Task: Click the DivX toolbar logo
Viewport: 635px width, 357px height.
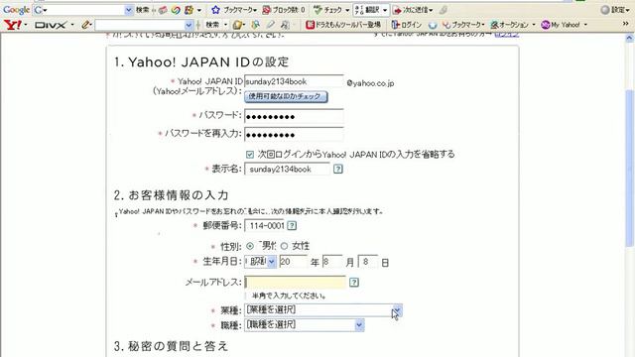Action: [50, 25]
